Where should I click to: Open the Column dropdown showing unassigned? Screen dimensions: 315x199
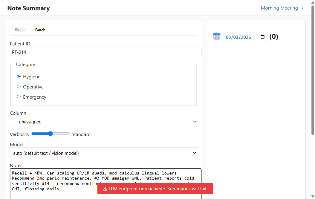[x=103, y=122]
